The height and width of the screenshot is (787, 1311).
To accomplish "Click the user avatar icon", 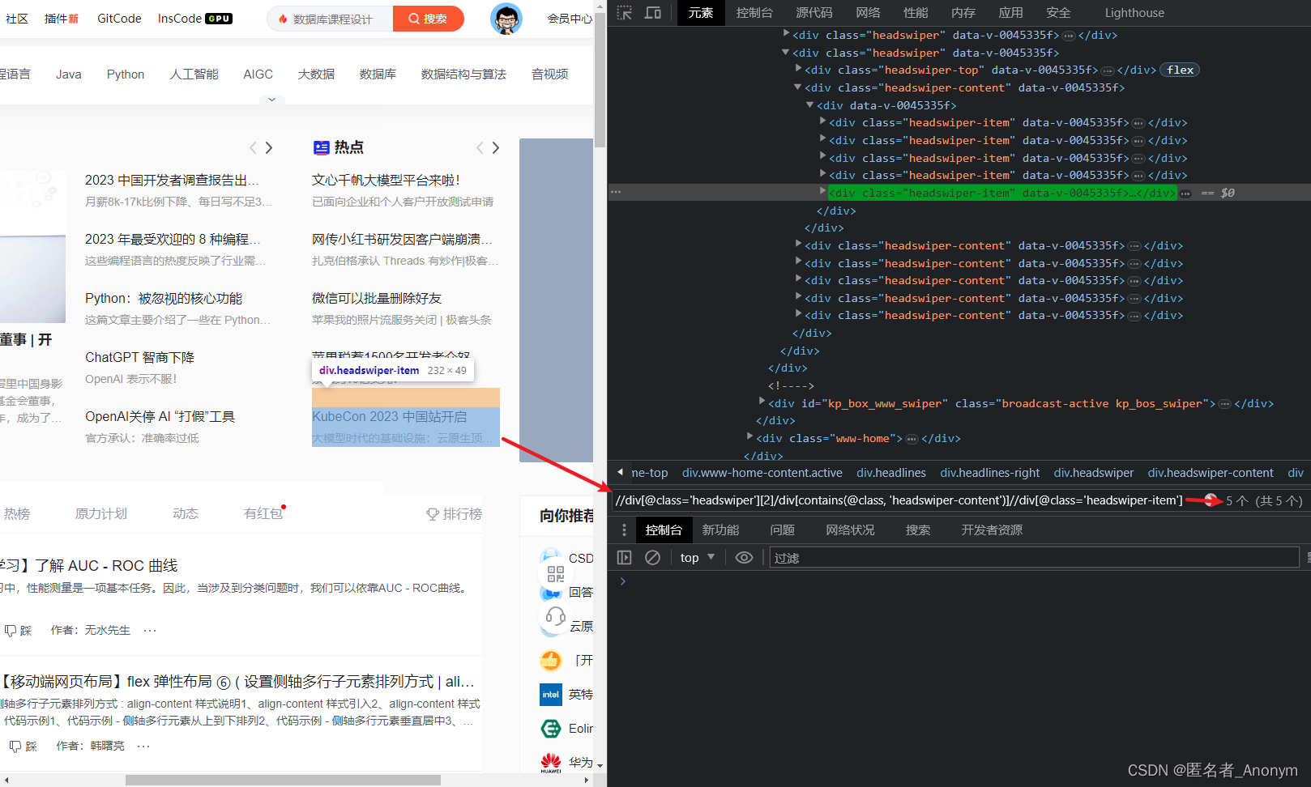I will tap(506, 19).
